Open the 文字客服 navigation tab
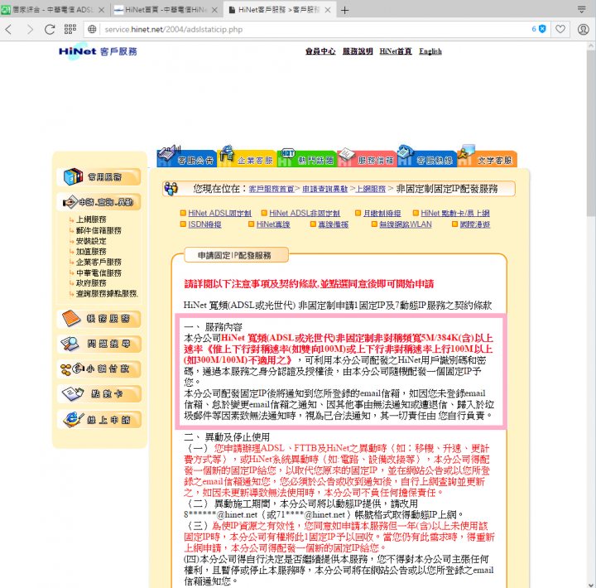The height and width of the screenshot is (588, 596). [488, 157]
